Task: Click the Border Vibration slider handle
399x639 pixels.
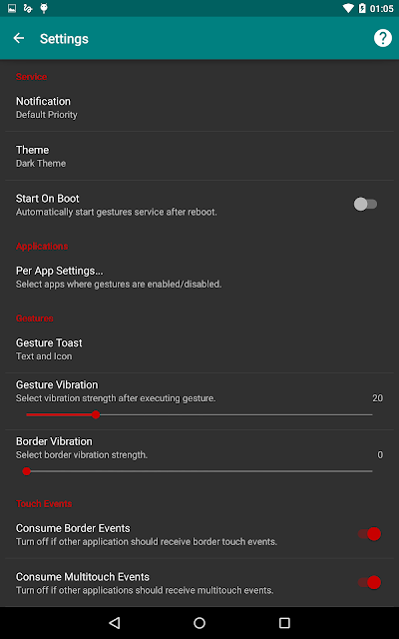Action: [27, 471]
